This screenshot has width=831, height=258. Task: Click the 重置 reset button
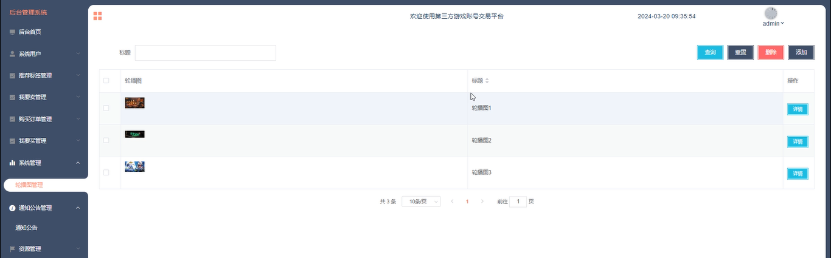click(x=740, y=52)
